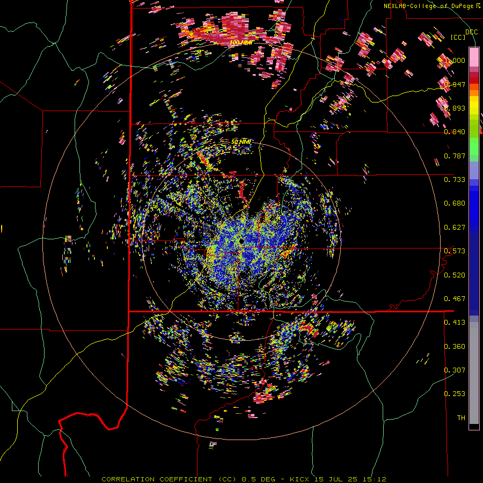The width and height of the screenshot is (483, 483).
Task: Click the 50 NMI range ring label
Action: pyautogui.click(x=241, y=142)
